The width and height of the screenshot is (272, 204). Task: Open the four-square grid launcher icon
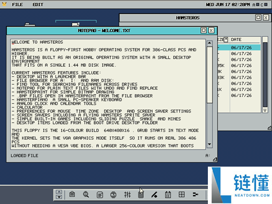(x=182, y=194)
